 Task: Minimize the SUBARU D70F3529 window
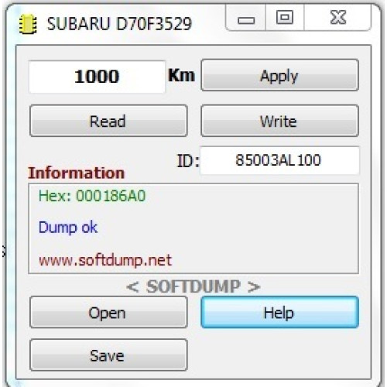click(246, 19)
